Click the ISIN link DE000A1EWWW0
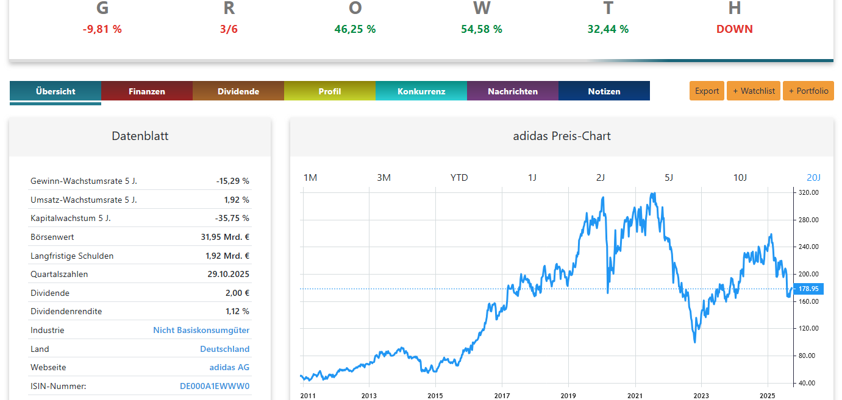The image size is (842, 400). tap(215, 386)
